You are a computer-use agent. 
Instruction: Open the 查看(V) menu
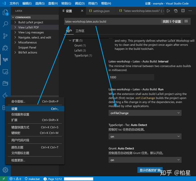click(53, 3)
